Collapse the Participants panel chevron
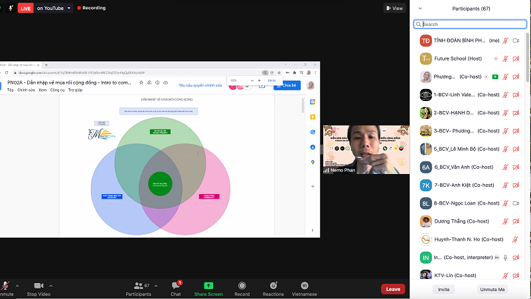The width and height of the screenshot is (531, 299). tap(419, 9)
